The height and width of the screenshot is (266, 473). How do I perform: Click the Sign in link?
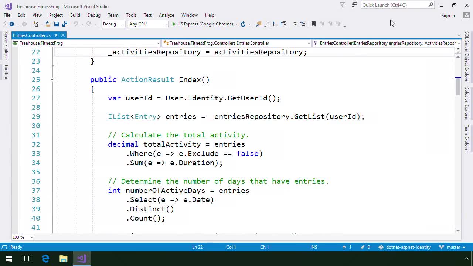[x=448, y=15]
